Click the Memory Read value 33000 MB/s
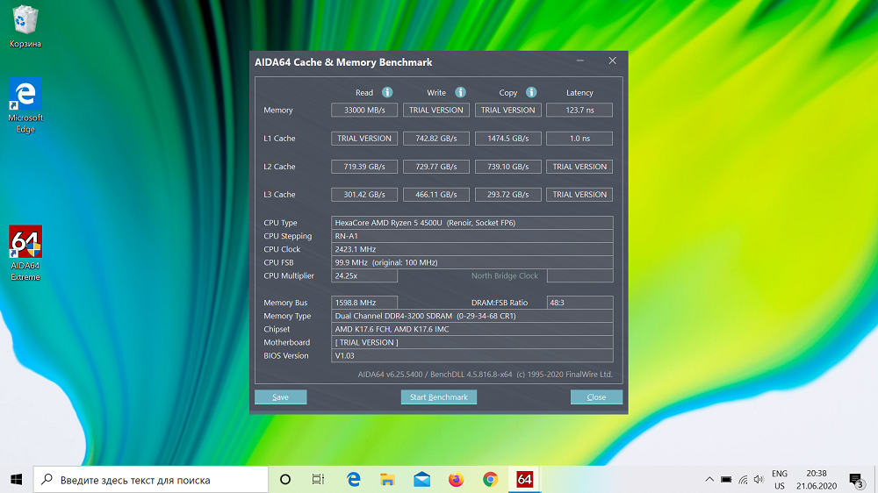This screenshot has height=493, width=878. (x=364, y=111)
